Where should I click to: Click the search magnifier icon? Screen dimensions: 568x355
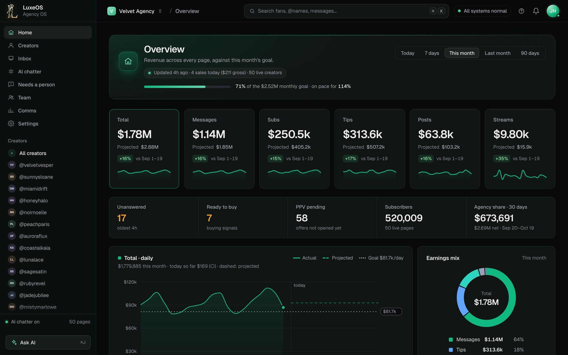(x=252, y=11)
